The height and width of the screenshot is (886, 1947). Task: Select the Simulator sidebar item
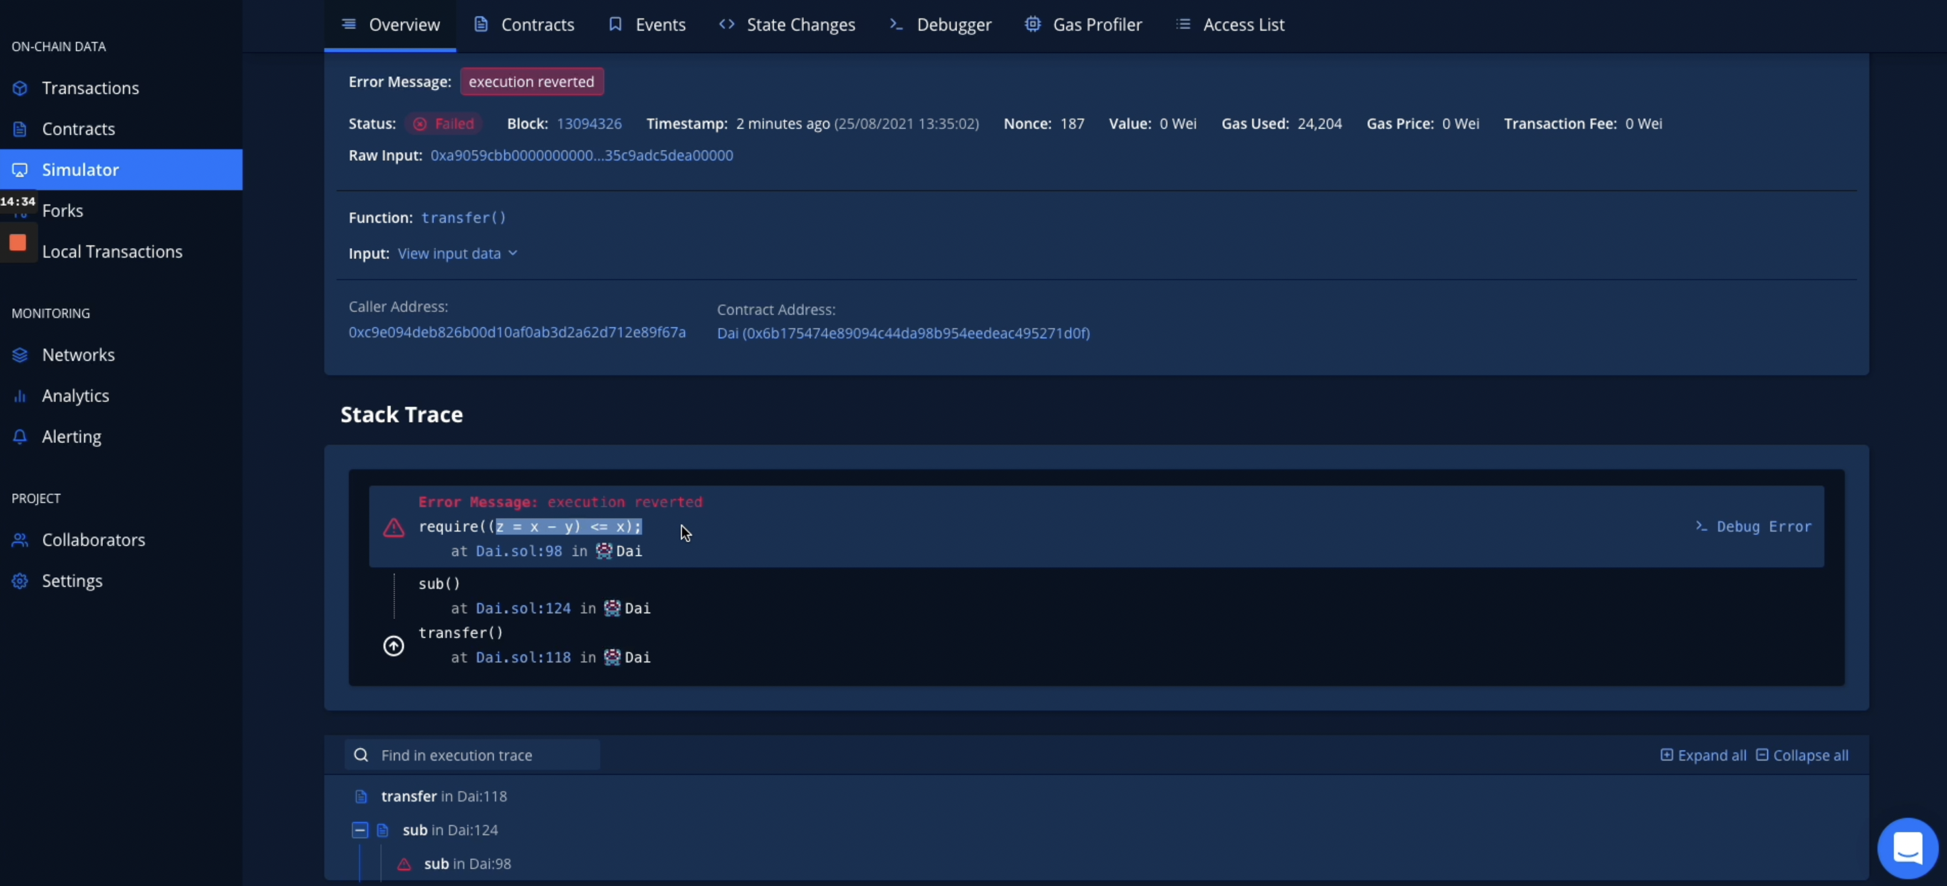click(121, 169)
